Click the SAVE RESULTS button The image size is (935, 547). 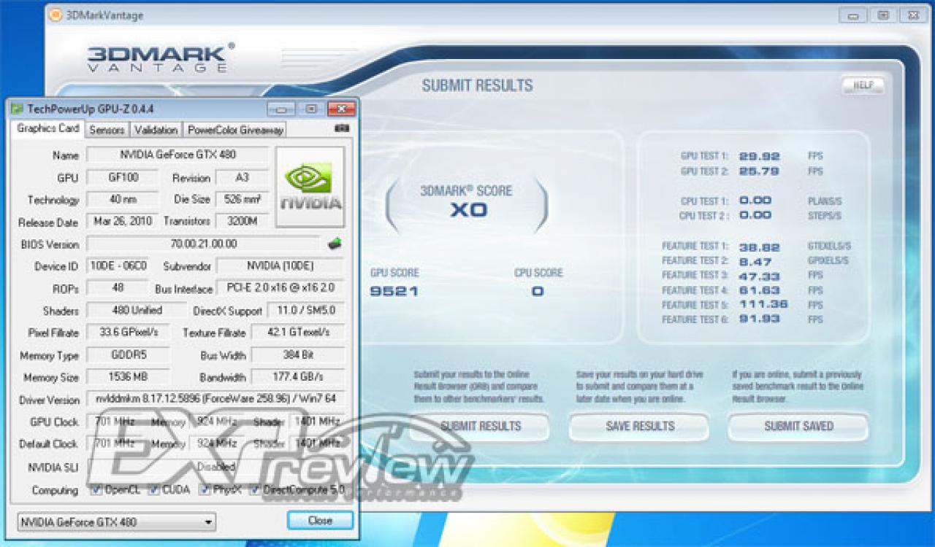(x=639, y=427)
